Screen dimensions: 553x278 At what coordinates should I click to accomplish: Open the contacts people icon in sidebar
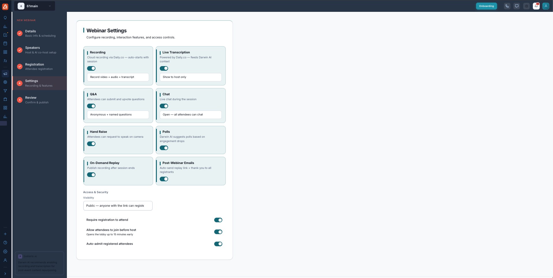click(x=5, y=61)
